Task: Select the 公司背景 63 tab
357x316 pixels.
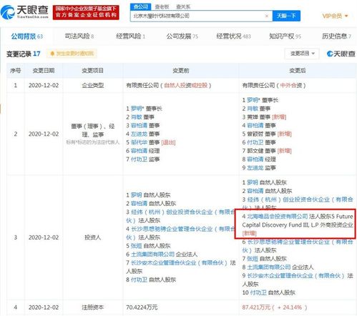Action: tap(26, 36)
